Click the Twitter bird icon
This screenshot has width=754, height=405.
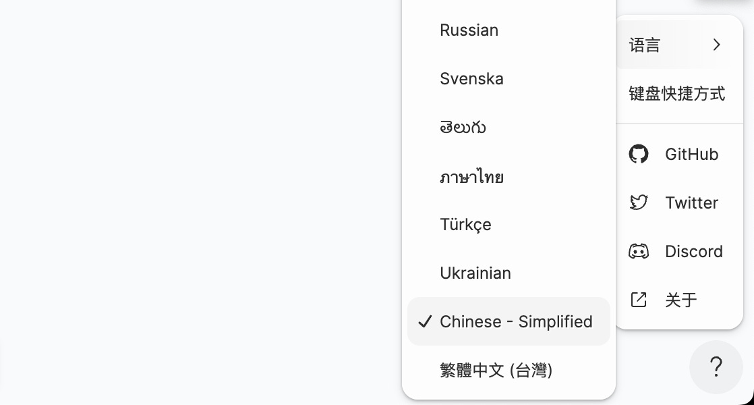click(638, 202)
